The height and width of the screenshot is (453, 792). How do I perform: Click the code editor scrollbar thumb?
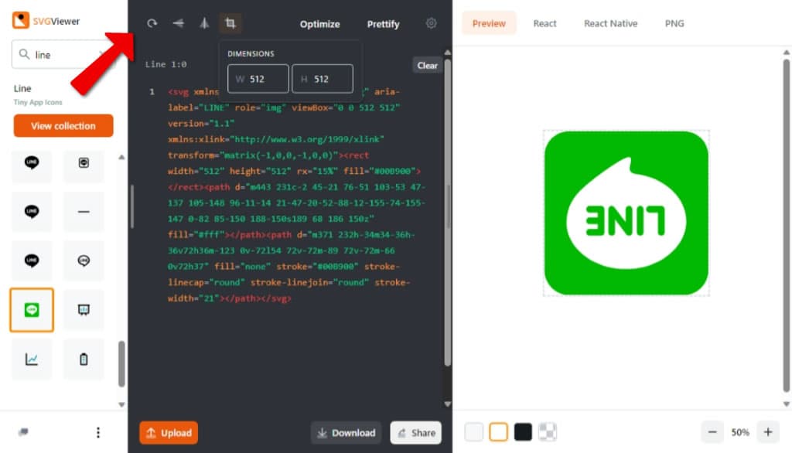pyautogui.click(x=448, y=212)
